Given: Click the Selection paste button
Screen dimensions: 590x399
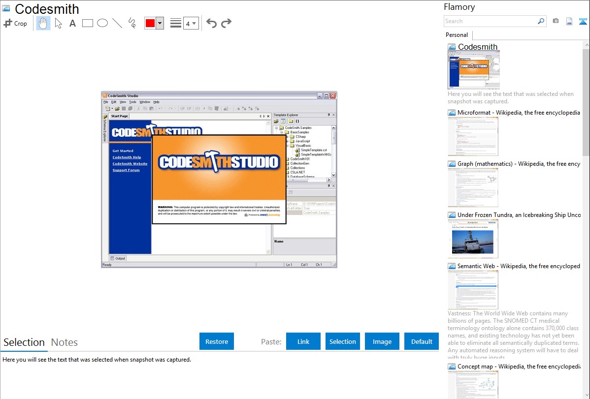Looking at the screenshot, I should (342, 341).
